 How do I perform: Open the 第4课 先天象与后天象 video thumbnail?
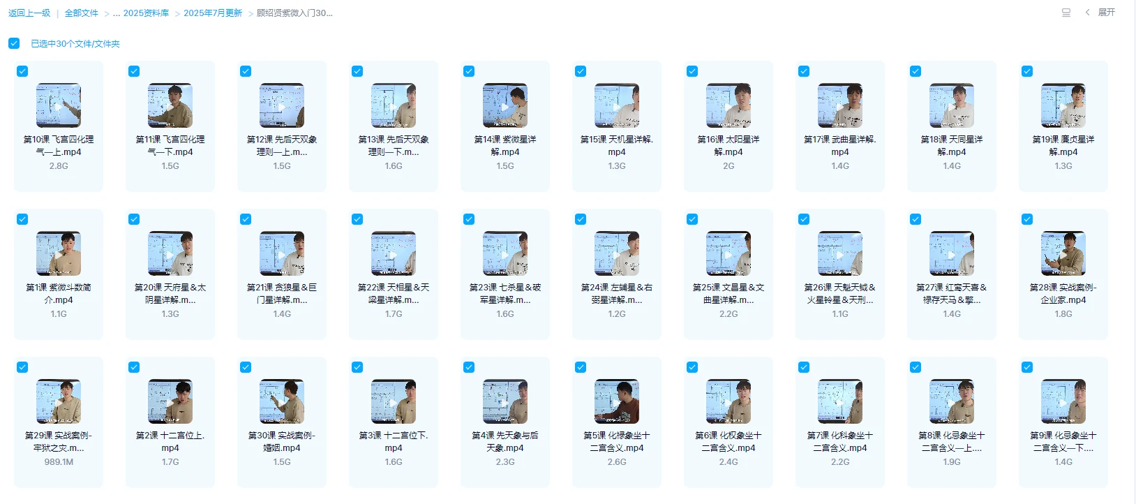pyautogui.click(x=505, y=401)
